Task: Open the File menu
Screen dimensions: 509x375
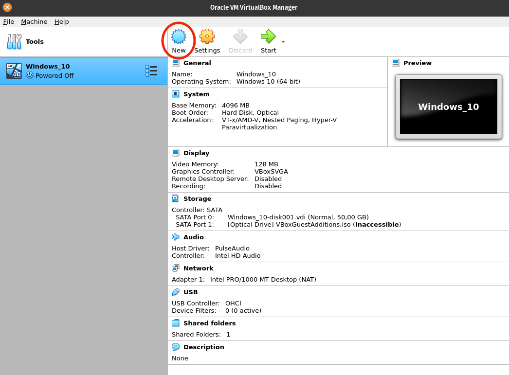Action: [x=8, y=21]
